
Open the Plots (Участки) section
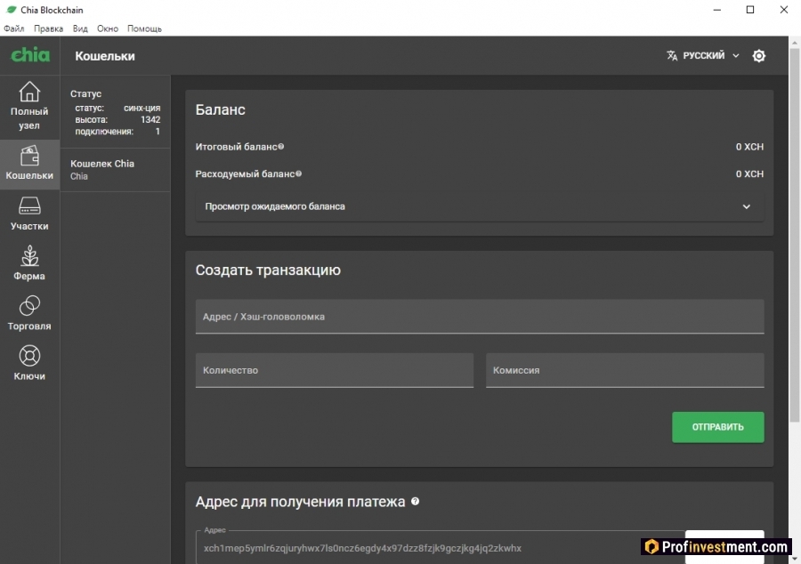pos(29,214)
